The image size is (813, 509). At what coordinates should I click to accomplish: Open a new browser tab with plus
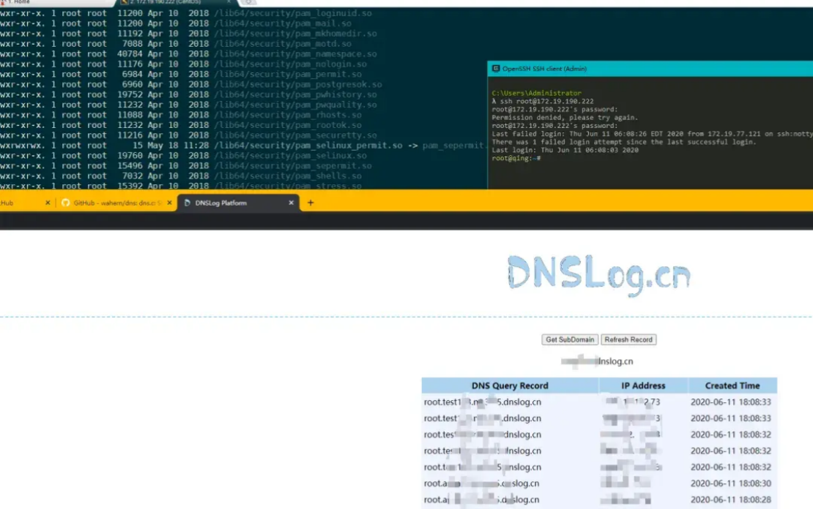click(x=311, y=203)
